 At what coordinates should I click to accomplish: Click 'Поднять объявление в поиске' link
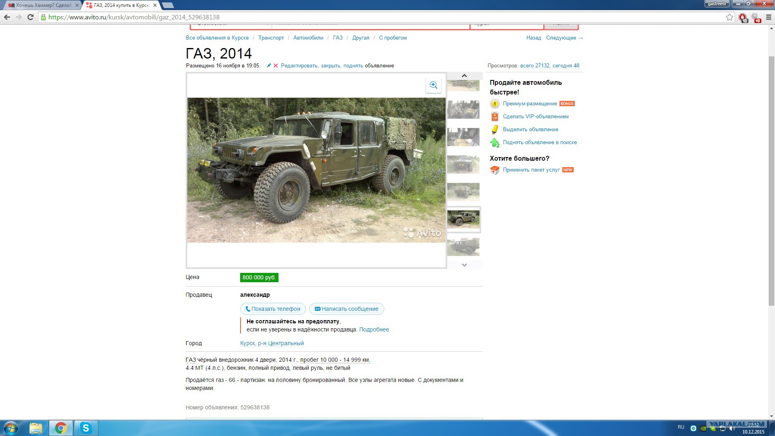pos(540,143)
